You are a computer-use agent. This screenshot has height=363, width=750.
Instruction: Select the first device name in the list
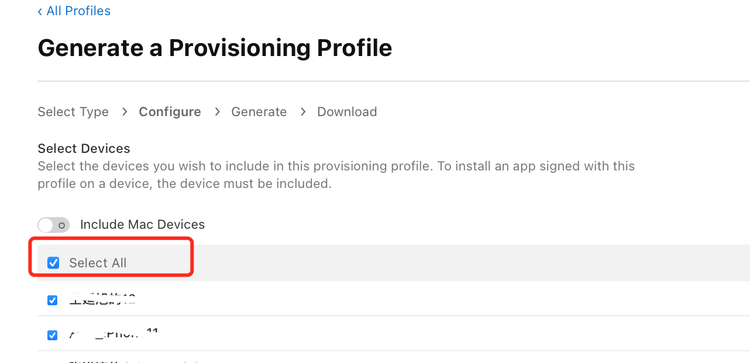(x=102, y=299)
